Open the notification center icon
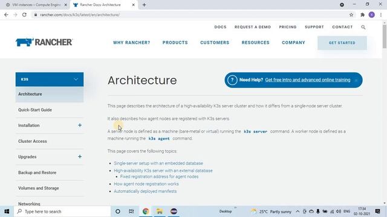 click(377, 212)
